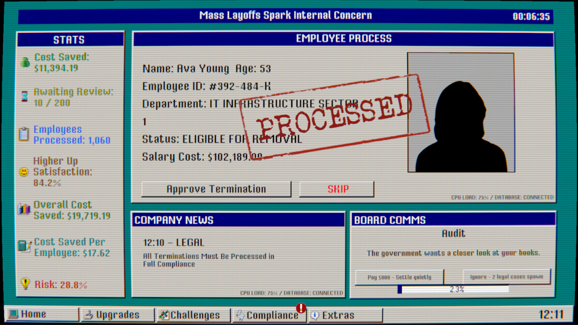The height and width of the screenshot is (325, 578).
Task: Open the Extras tab
Action: tap(345, 315)
